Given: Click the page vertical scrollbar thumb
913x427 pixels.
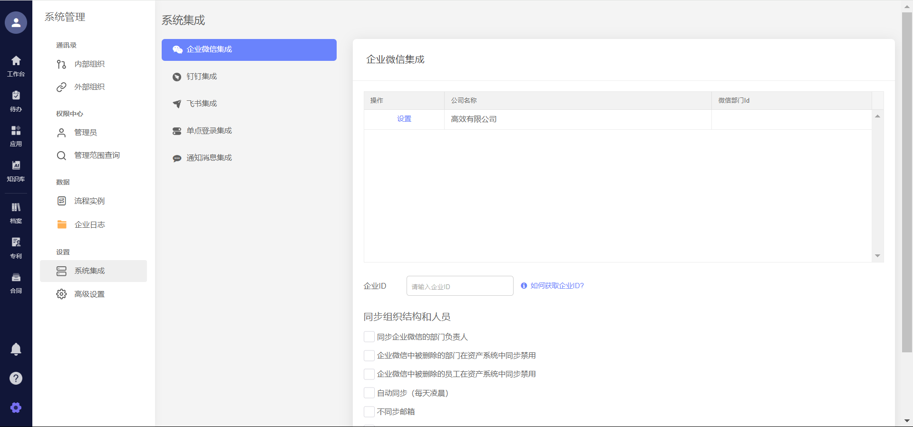Looking at the screenshot, I should click(x=907, y=181).
